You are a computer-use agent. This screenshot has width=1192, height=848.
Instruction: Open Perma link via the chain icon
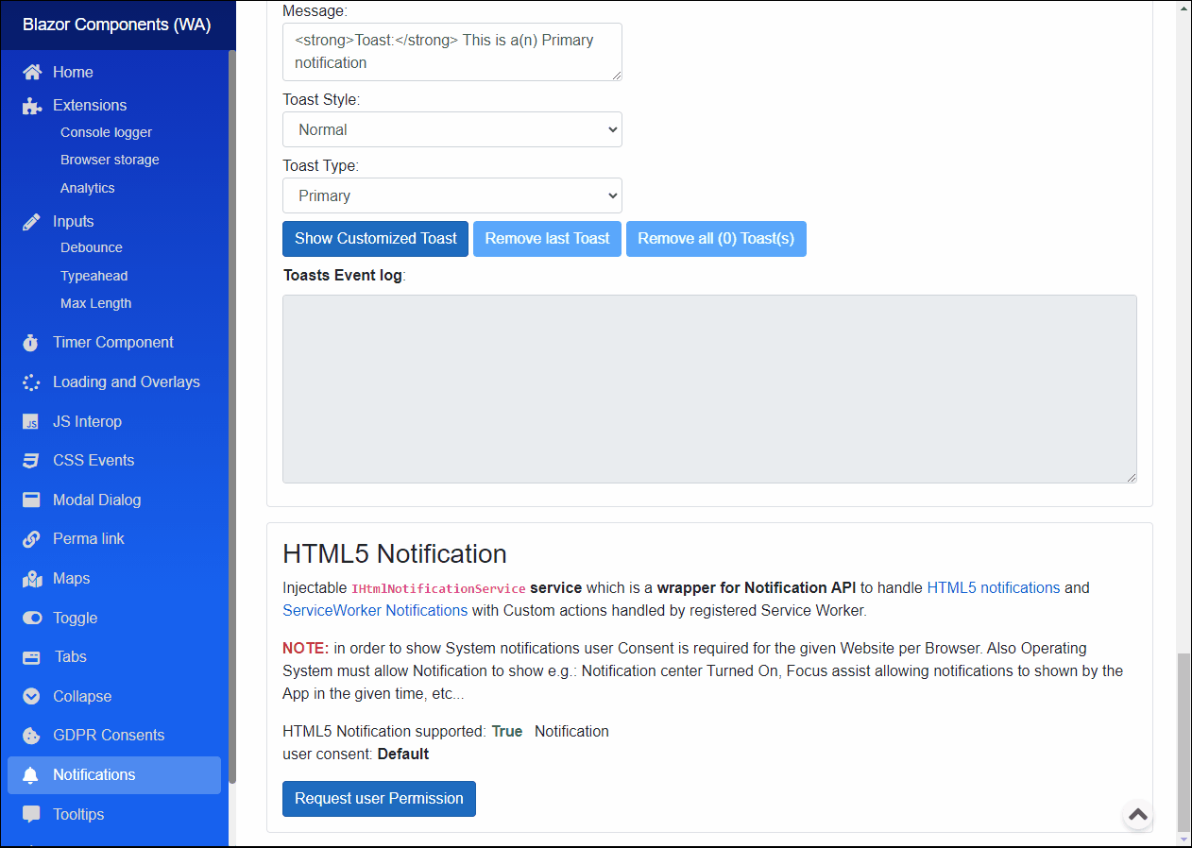click(32, 538)
